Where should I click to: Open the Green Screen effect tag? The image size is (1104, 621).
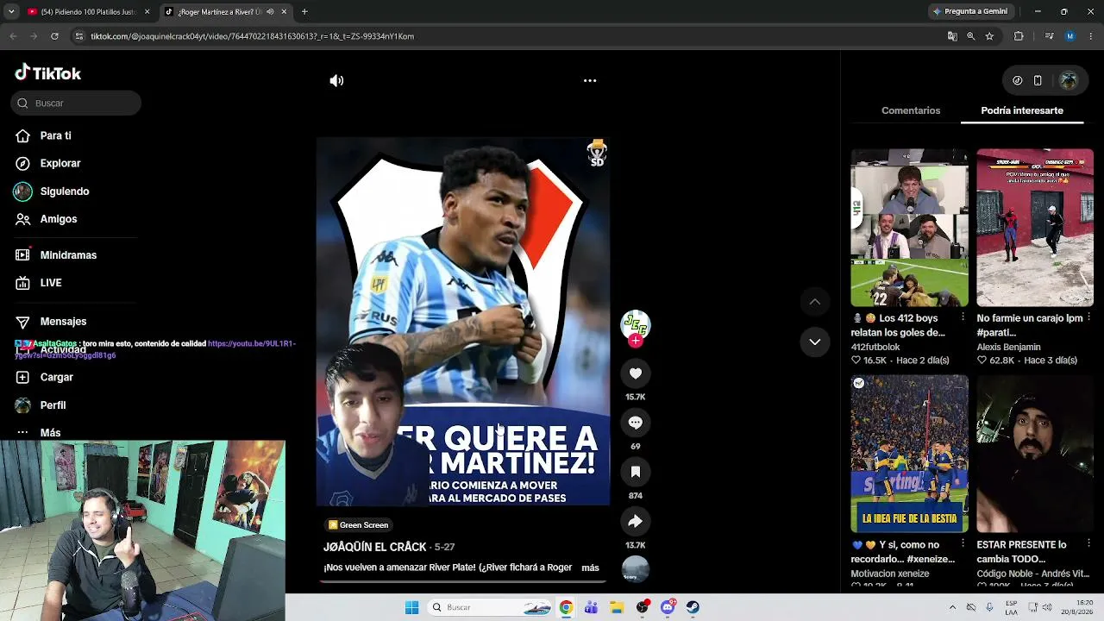tap(358, 524)
